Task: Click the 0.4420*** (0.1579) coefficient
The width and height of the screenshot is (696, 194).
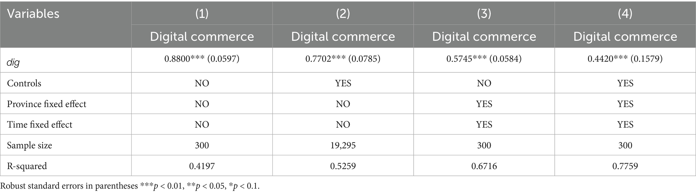Action: 625,59
